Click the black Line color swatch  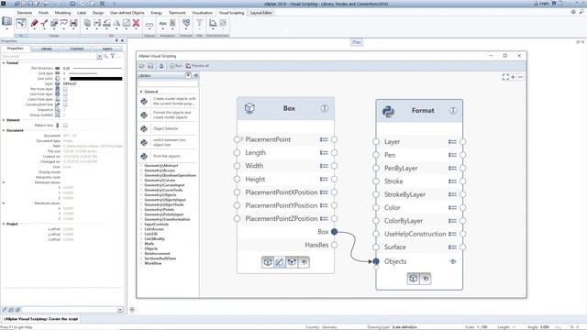[x=95, y=79]
